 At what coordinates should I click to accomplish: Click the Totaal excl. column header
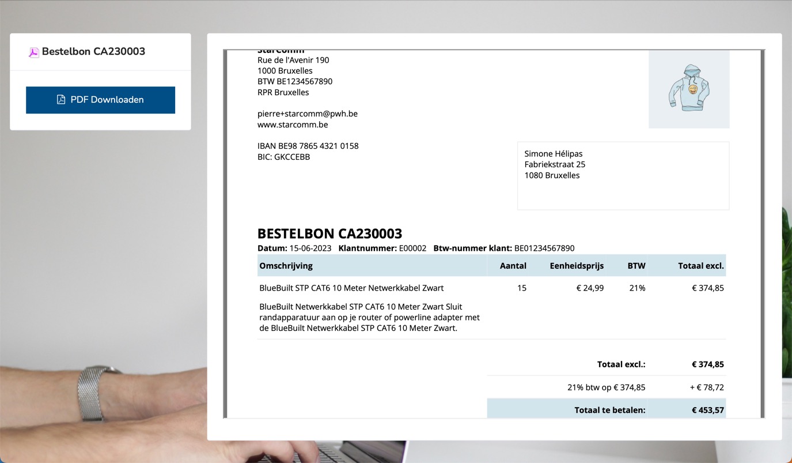coord(700,266)
